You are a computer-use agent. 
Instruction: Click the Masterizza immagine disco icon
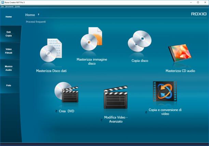click(x=92, y=39)
